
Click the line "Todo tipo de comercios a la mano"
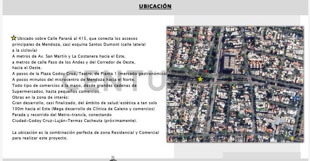click(74, 86)
